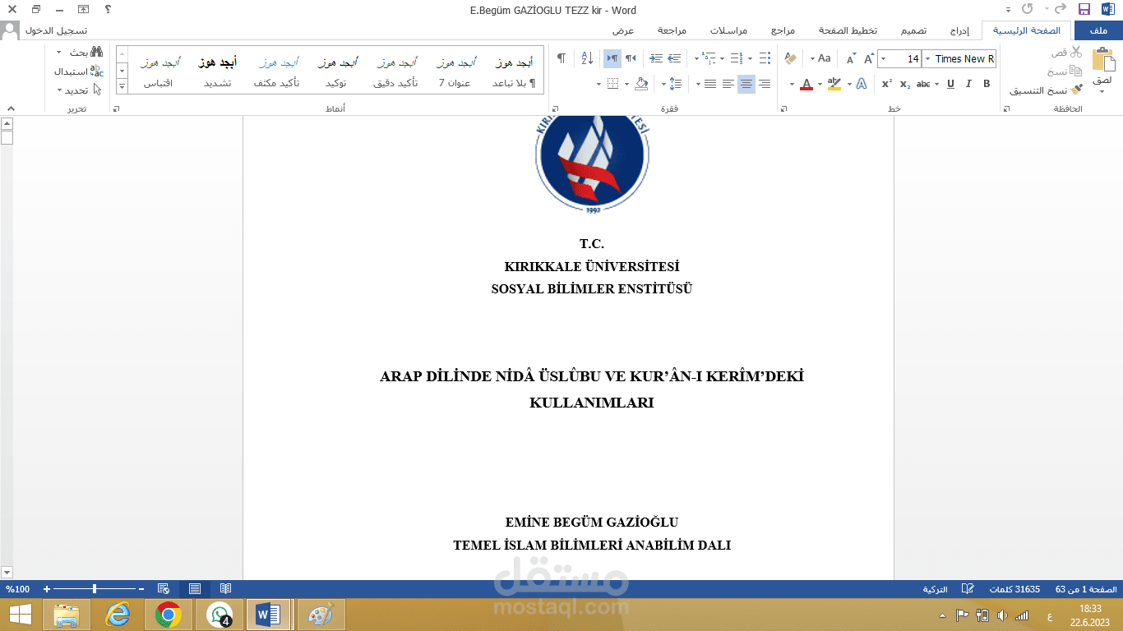Click the Paste (لصق) clipboard icon
Viewport: 1123px width, 631px height.
coord(1102,60)
